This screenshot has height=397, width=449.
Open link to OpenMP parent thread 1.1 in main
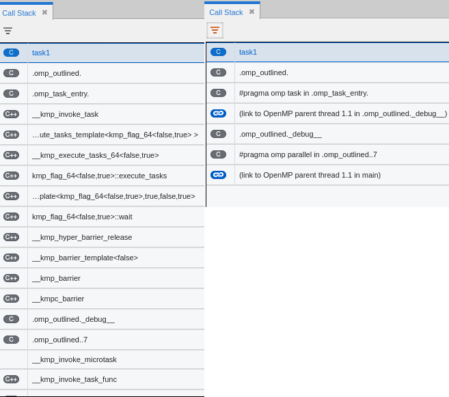(310, 175)
